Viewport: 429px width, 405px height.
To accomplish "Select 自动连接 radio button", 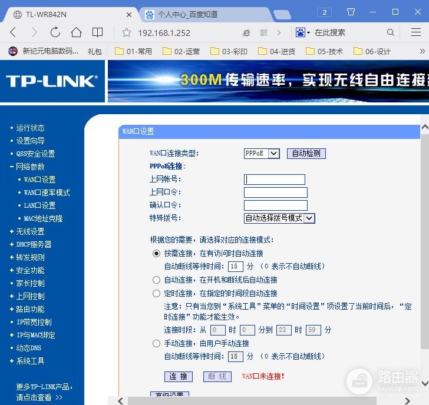I will (156, 280).
